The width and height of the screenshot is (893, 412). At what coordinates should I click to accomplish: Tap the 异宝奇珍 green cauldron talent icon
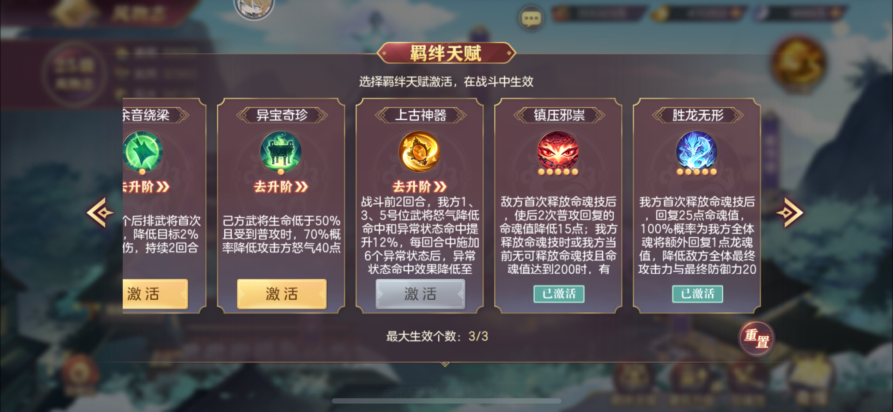pyautogui.click(x=281, y=152)
